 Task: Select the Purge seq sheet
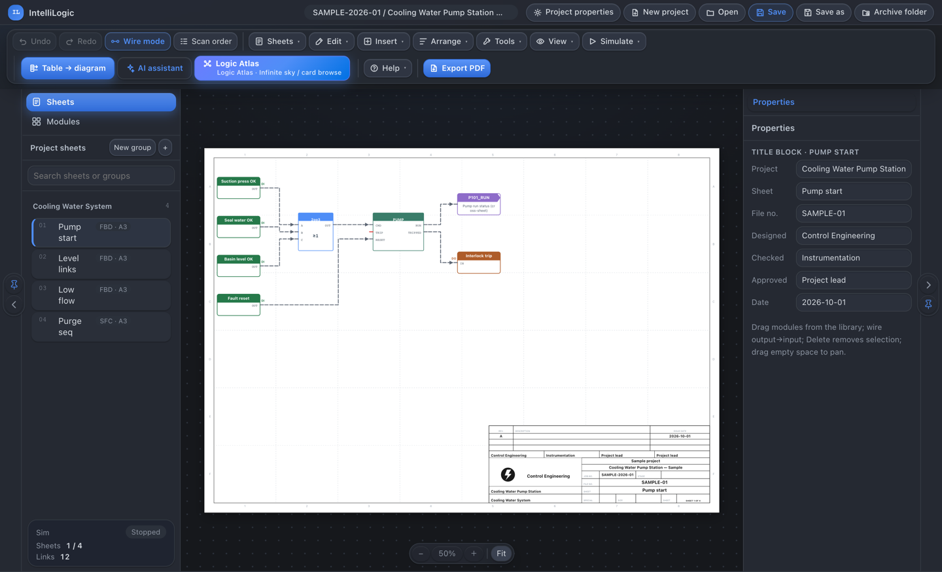click(101, 327)
